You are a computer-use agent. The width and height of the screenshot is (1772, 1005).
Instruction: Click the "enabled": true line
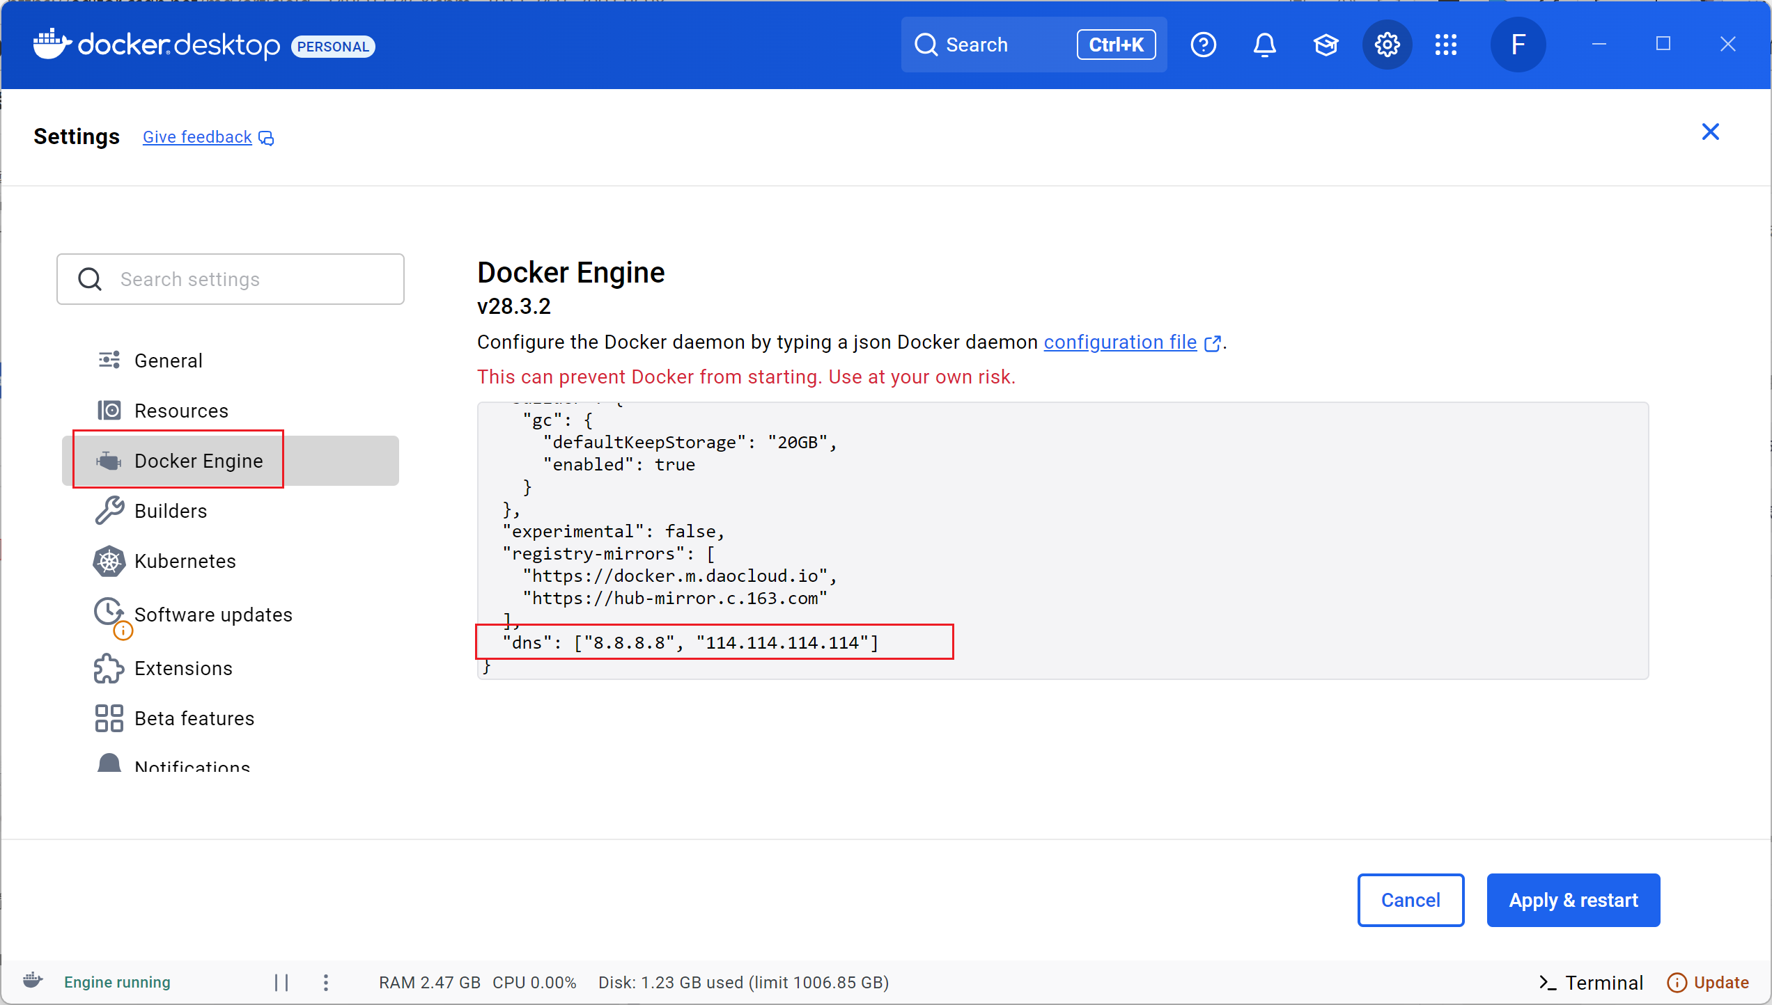coord(619,465)
